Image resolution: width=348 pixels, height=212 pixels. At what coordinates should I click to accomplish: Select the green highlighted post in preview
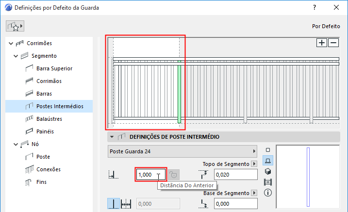[x=179, y=92]
